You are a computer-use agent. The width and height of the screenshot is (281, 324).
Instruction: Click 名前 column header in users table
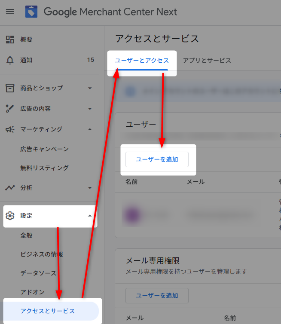point(131,182)
